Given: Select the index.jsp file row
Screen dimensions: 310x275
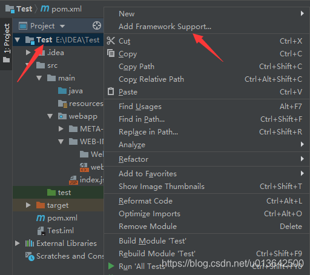Looking at the screenshot, I should point(58,180).
